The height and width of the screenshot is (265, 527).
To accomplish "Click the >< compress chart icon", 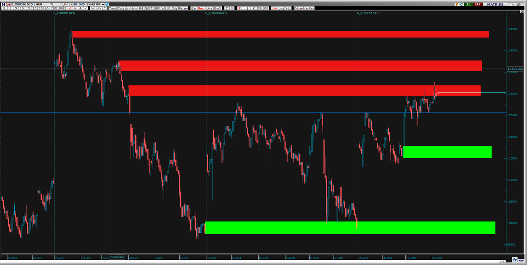I will pyautogui.click(x=93, y=8).
